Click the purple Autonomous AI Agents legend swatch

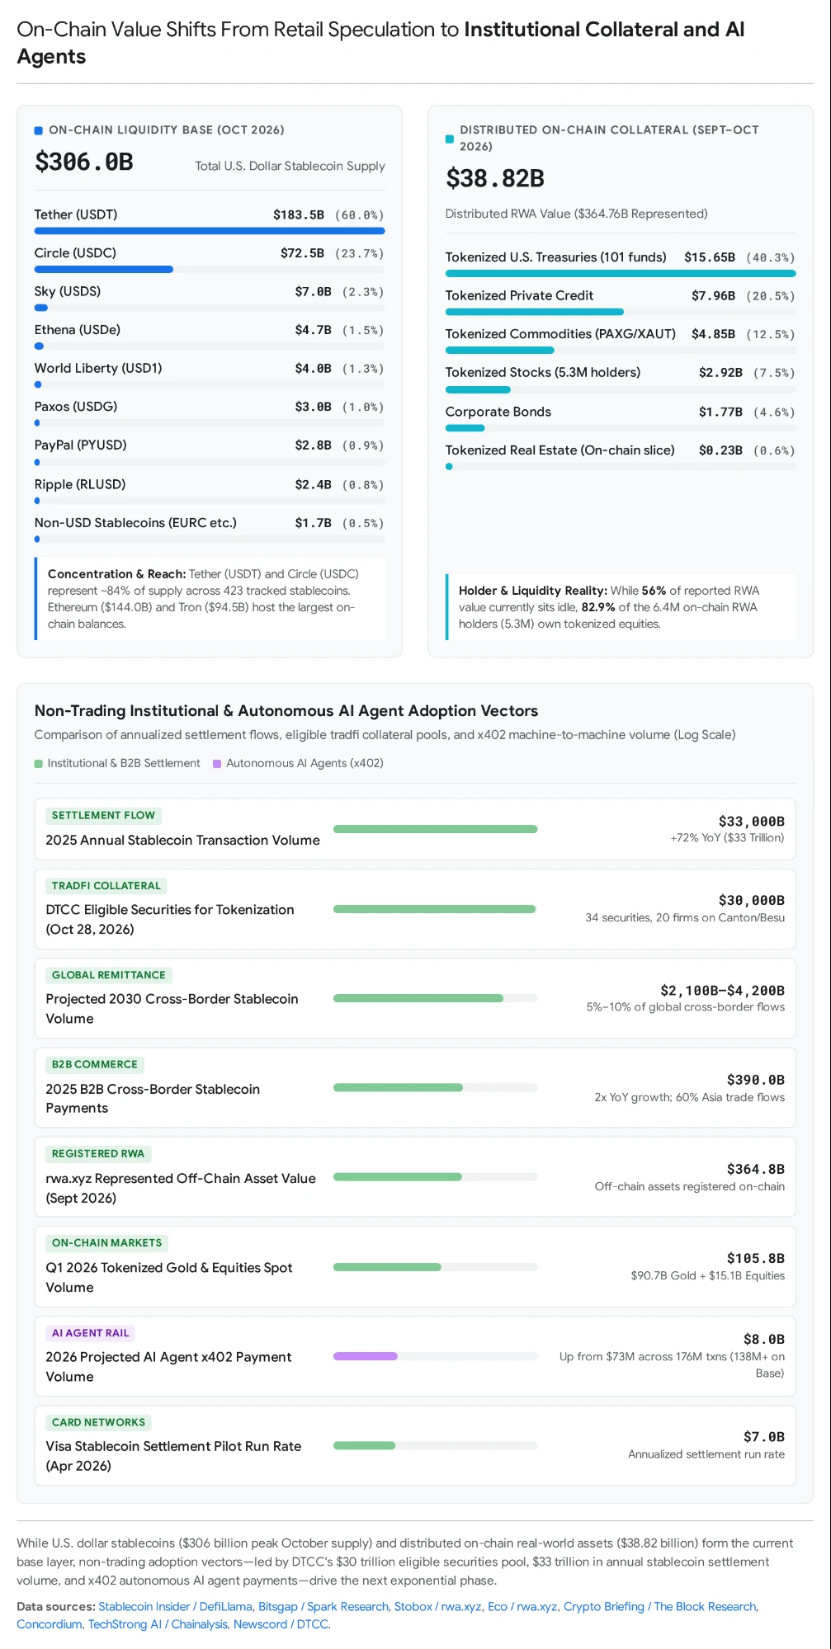pyautogui.click(x=217, y=764)
